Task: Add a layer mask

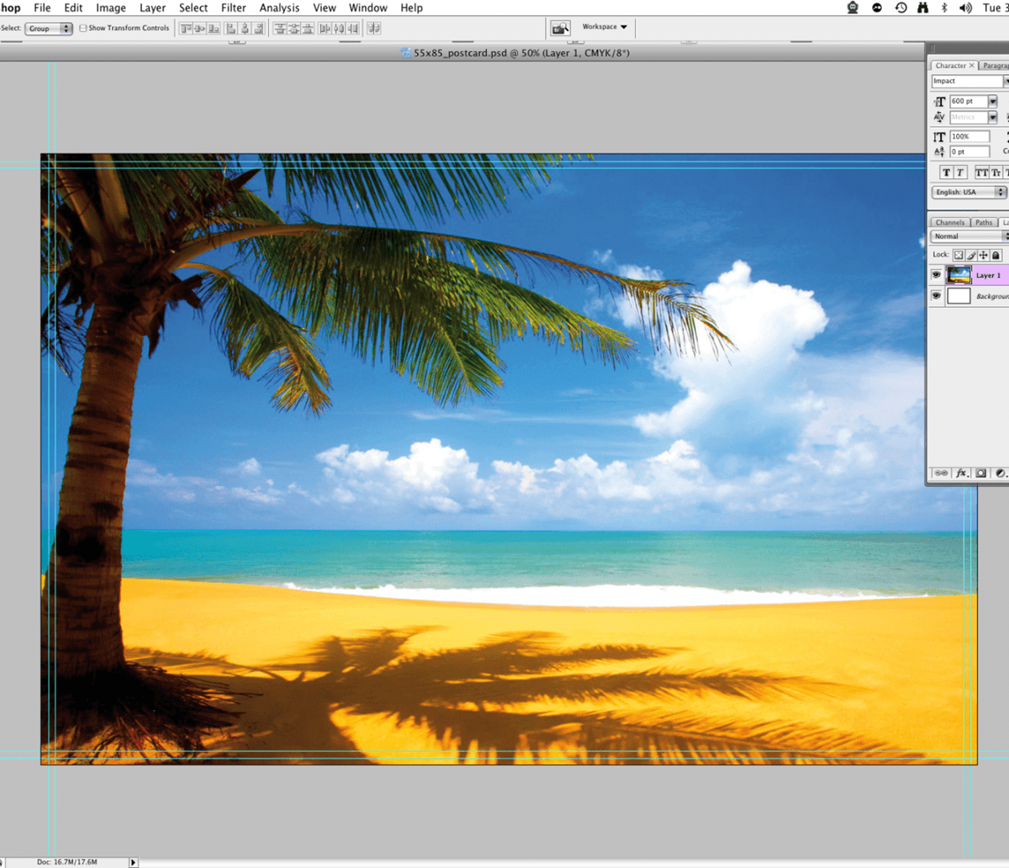Action: point(981,474)
